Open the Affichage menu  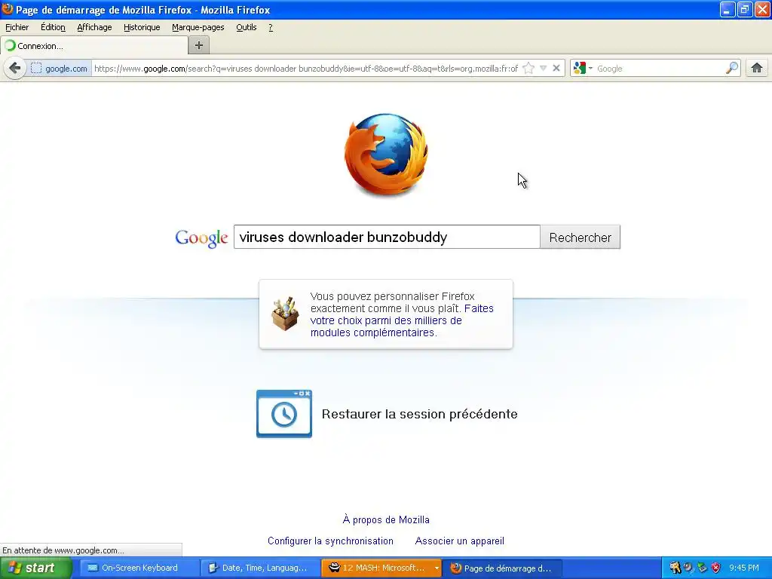(94, 27)
